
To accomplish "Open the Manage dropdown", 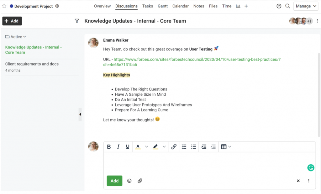I will pos(306,6).
